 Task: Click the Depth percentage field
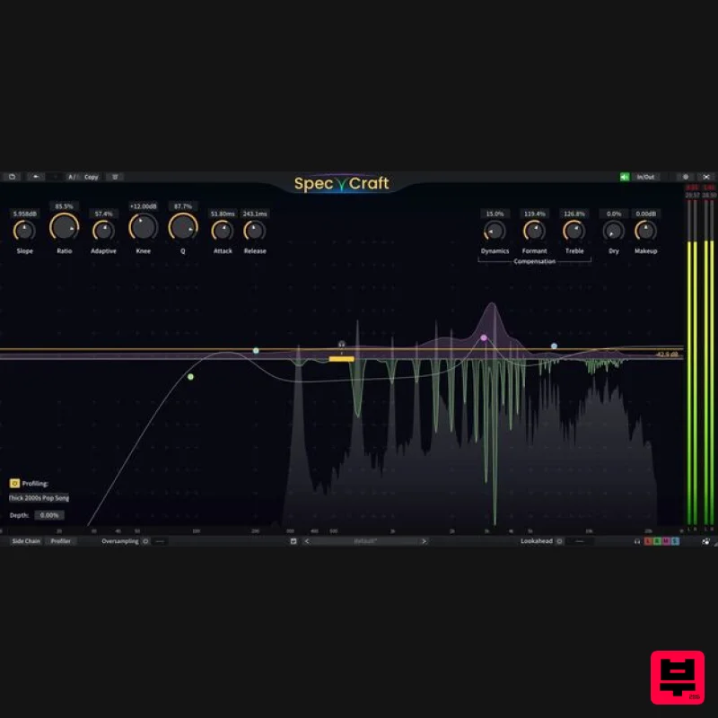49,514
